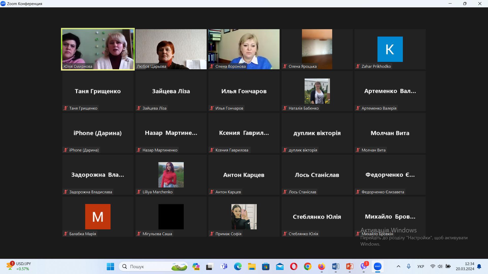Launch Opera browser from taskbar

[294, 266]
